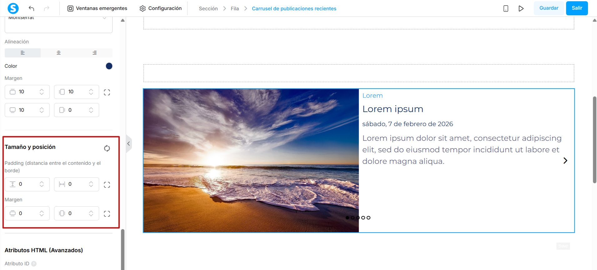Screen dimensions: 597x270
Task: Click stepper arrows of horizontal Margen below Padding
Action: coord(91,213)
